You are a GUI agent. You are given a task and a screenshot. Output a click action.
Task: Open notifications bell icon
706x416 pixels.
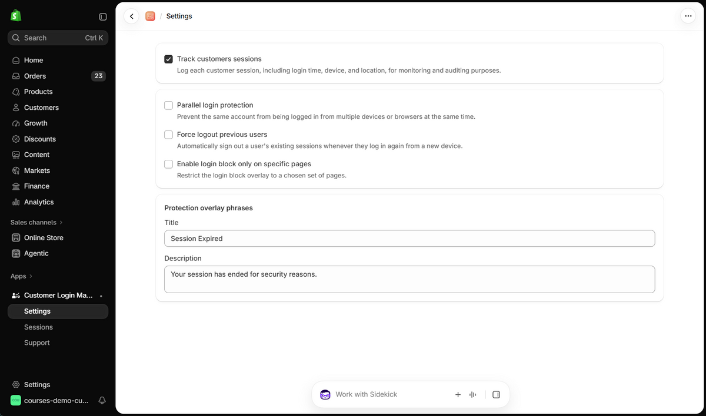(x=102, y=401)
